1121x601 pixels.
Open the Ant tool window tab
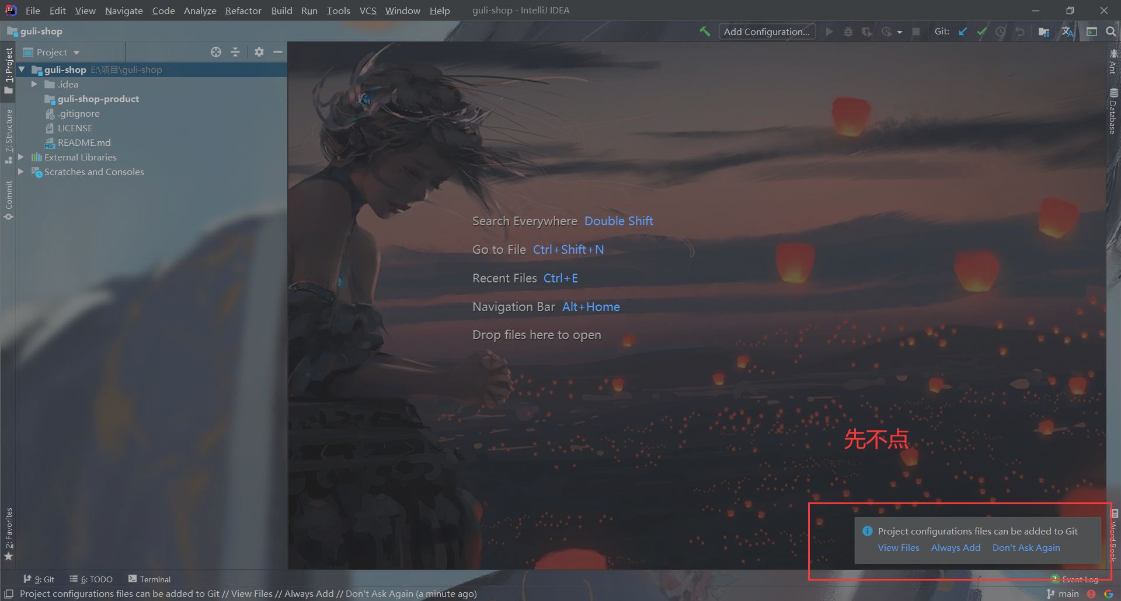click(1113, 61)
